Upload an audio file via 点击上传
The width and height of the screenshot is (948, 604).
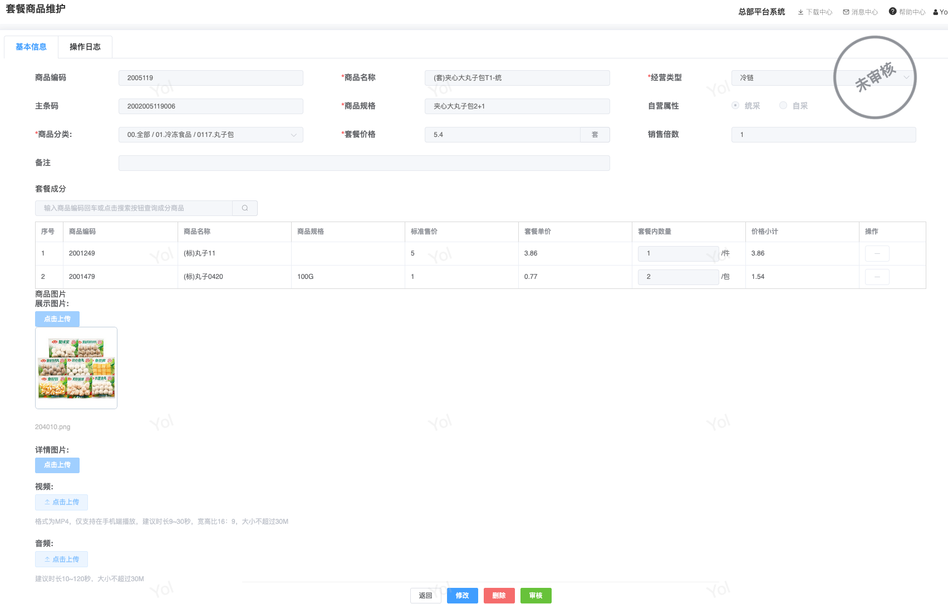pos(61,559)
